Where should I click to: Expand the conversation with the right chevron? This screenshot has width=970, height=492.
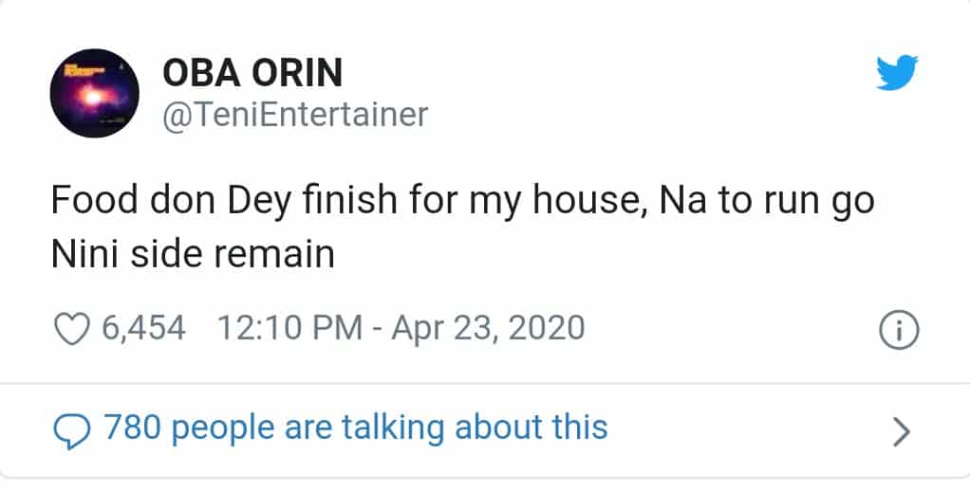point(902,431)
